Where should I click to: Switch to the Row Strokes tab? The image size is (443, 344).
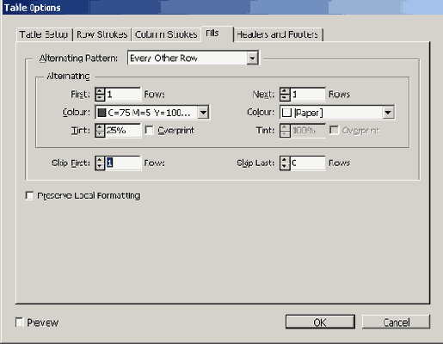coord(102,34)
